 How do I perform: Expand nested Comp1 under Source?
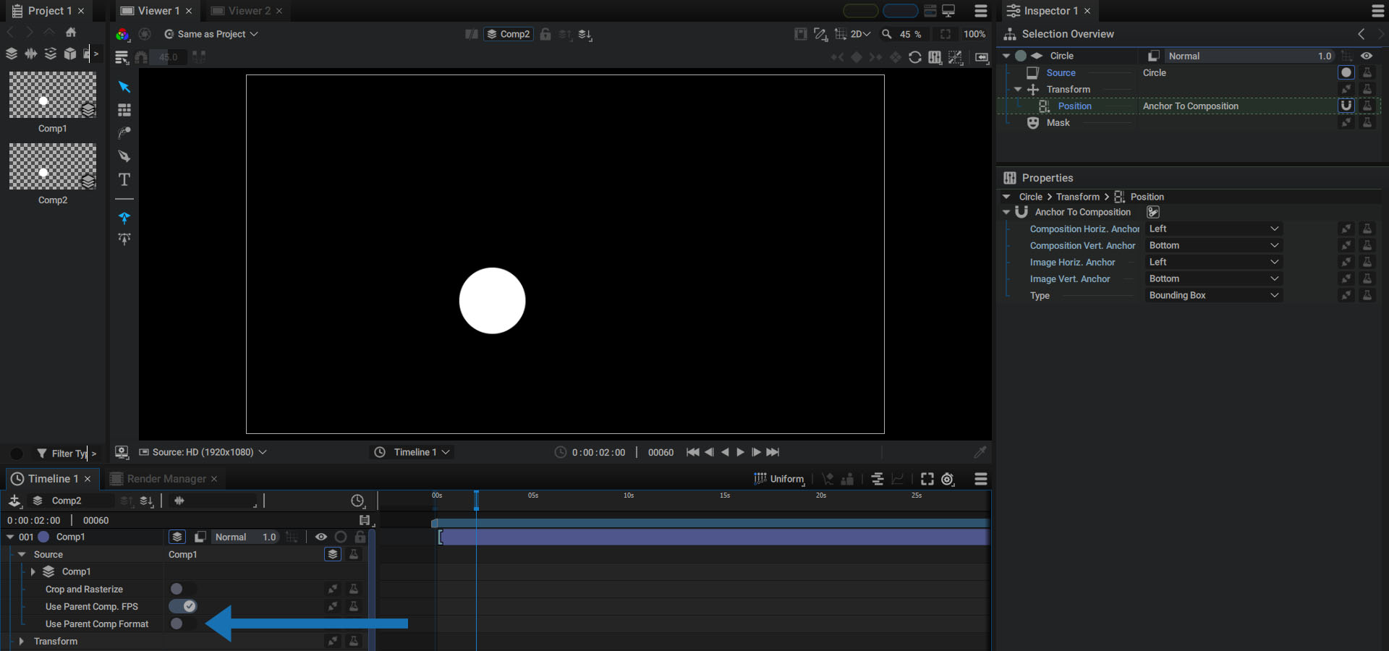(33, 571)
